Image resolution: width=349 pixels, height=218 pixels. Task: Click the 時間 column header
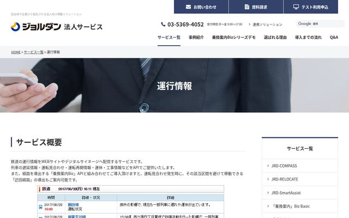point(51,197)
